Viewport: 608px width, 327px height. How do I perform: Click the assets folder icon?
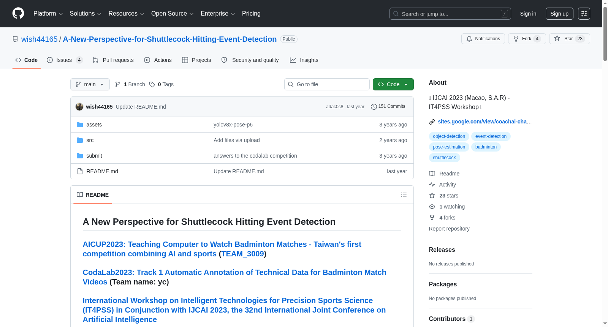80,125
